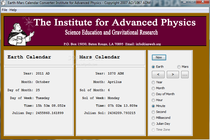This screenshot has width=210, height=140.
Task: Click the Earth Day of Month value 25
Action: [x=38, y=90]
